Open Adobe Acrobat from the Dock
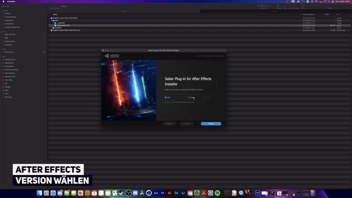This screenshot has height=198, width=352. (x=204, y=193)
